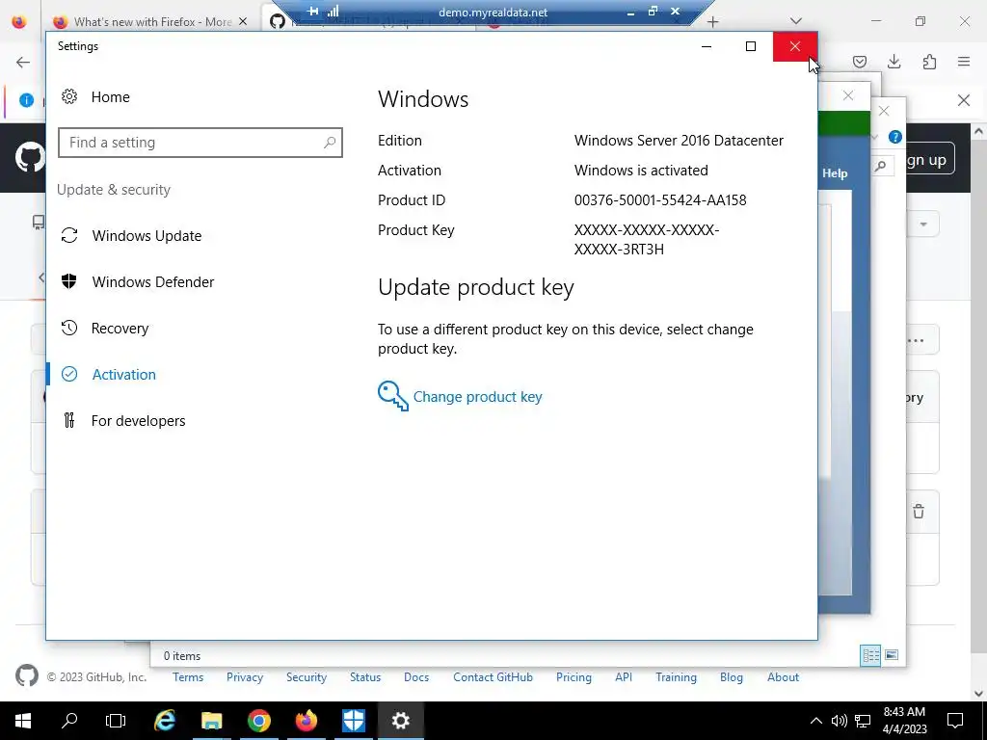Screen dimensions: 987x740
Task: Open Windows Update settings page
Action: pyautogui.click(x=147, y=236)
